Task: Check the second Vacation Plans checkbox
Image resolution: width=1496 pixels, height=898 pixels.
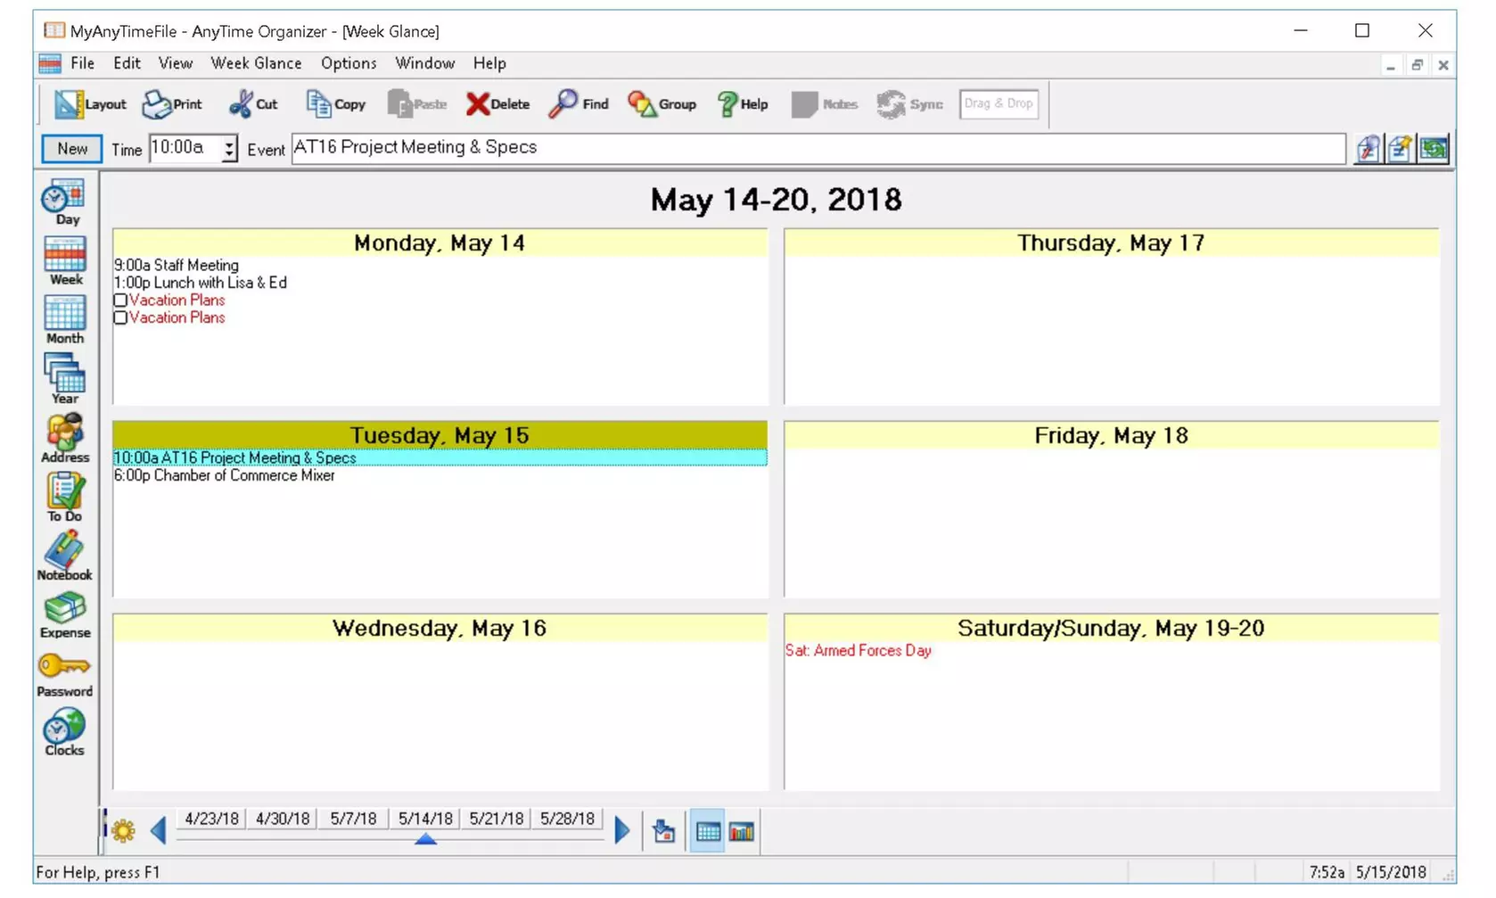Action: (120, 317)
